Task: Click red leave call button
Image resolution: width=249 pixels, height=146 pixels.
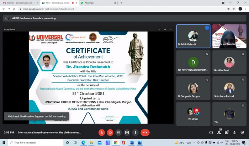Action: tap(145, 133)
